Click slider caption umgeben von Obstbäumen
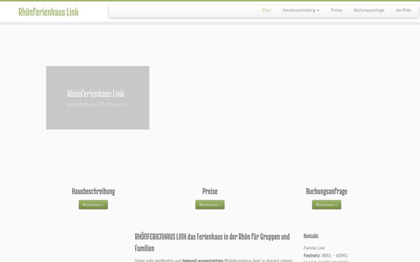This screenshot has width=420, height=262. (98, 105)
